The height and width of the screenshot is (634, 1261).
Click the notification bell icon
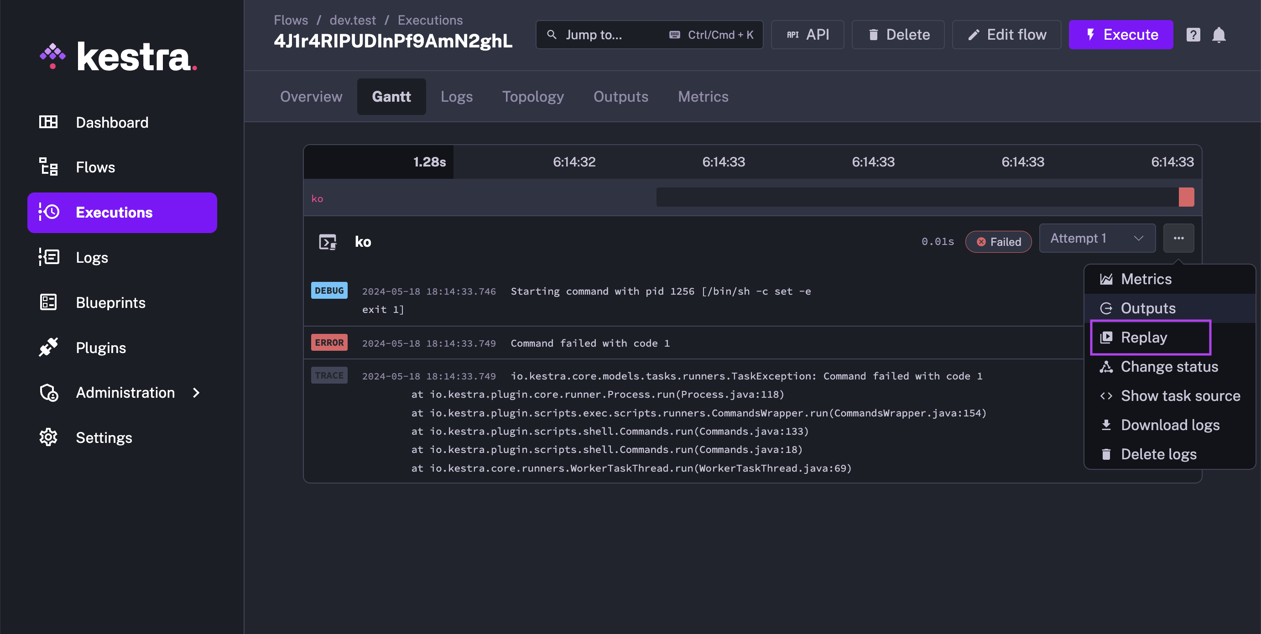tap(1219, 35)
